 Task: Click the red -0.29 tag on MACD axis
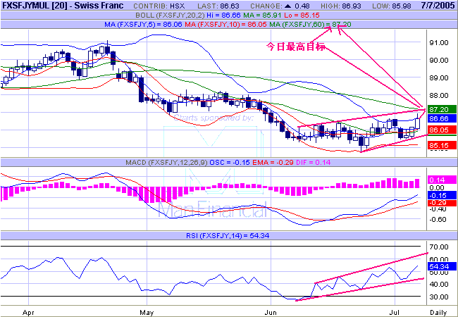[x=442, y=203]
